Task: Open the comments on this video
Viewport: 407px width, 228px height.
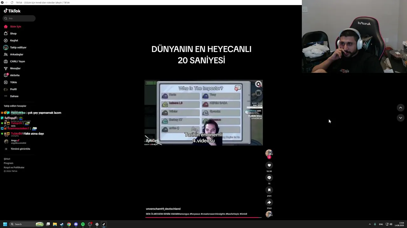Action: click(269, 178)
